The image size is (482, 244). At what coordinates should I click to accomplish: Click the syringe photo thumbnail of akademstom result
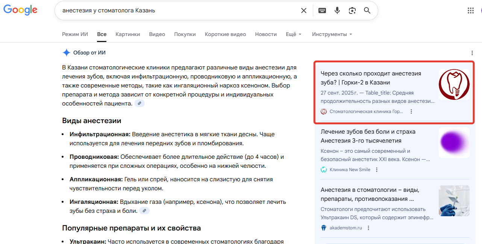pyautogui.click(x=454, y=201)
